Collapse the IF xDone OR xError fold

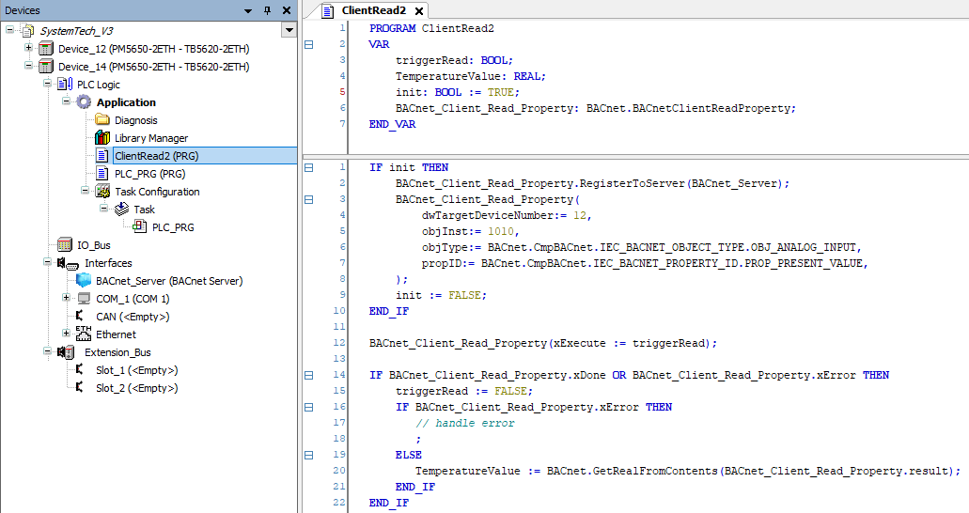click(309, 375)
